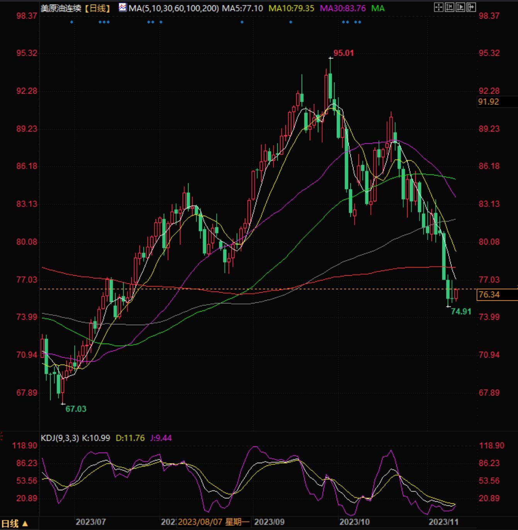Image resolution: width=518 pixels, height=530 pixels.
Task: Click the exit-arrow panel icon at top right
Action: tap(471, 7)
